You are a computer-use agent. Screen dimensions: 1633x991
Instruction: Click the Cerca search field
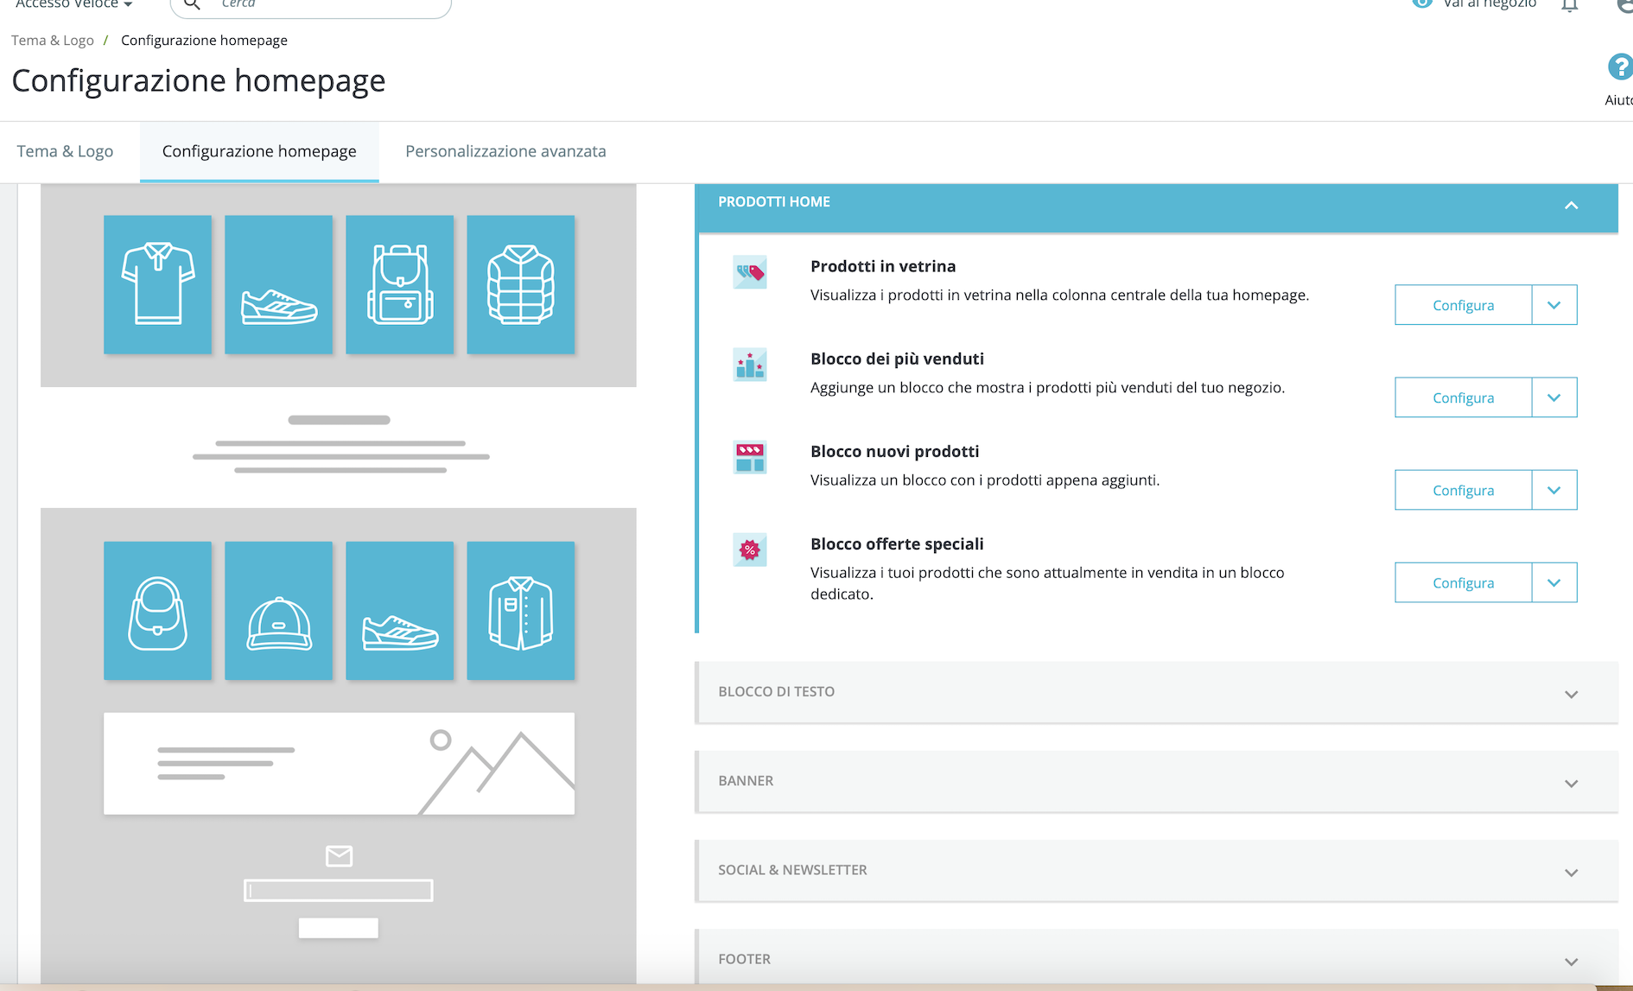(x=311, y=5)
